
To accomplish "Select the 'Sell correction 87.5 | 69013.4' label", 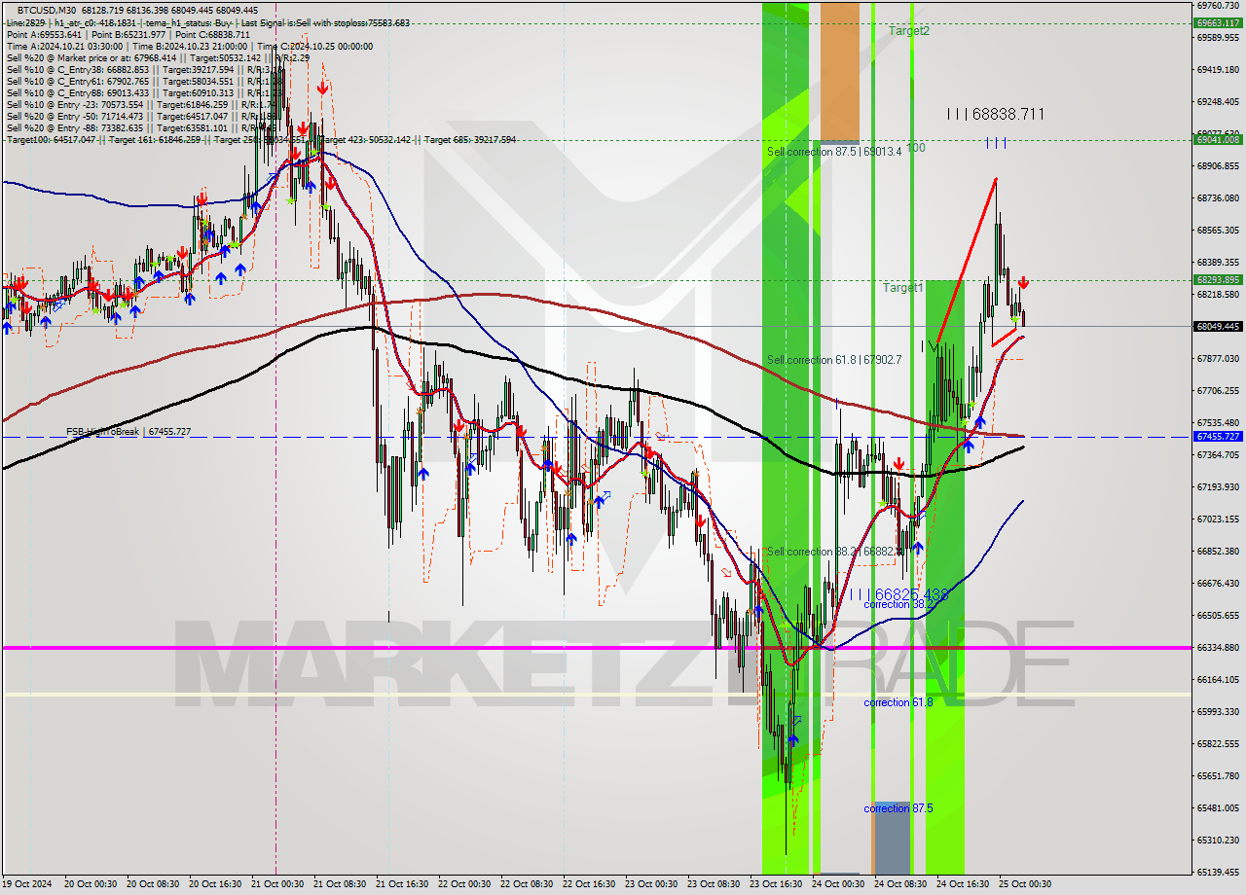I will 834,152.
